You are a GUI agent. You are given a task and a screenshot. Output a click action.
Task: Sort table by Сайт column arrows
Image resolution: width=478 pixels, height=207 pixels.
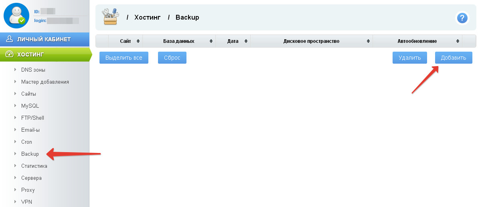click(x=138, y=41)
